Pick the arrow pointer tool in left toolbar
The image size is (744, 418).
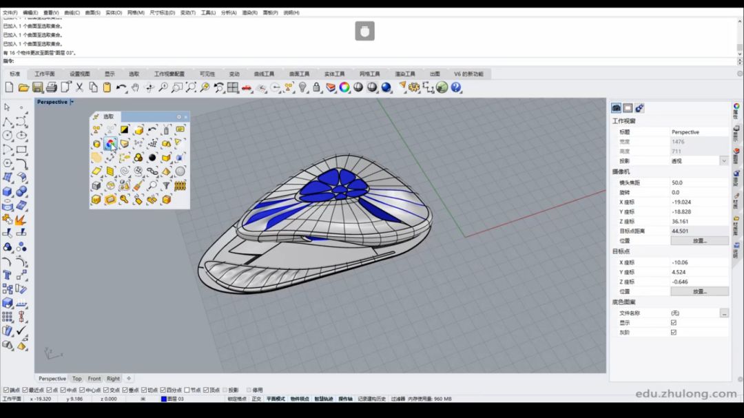click(x=7, y=107)
